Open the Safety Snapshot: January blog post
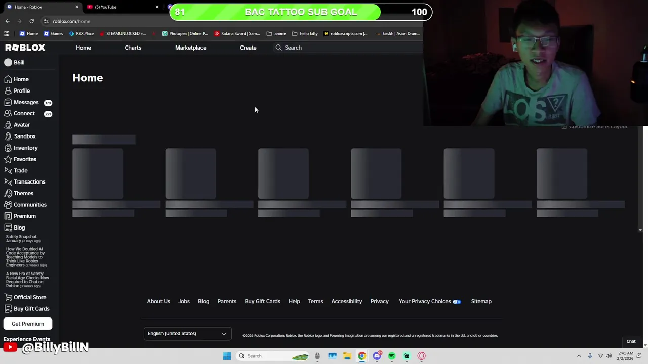Viewport: 648px width, 364px height. click(x=23, y=239)
